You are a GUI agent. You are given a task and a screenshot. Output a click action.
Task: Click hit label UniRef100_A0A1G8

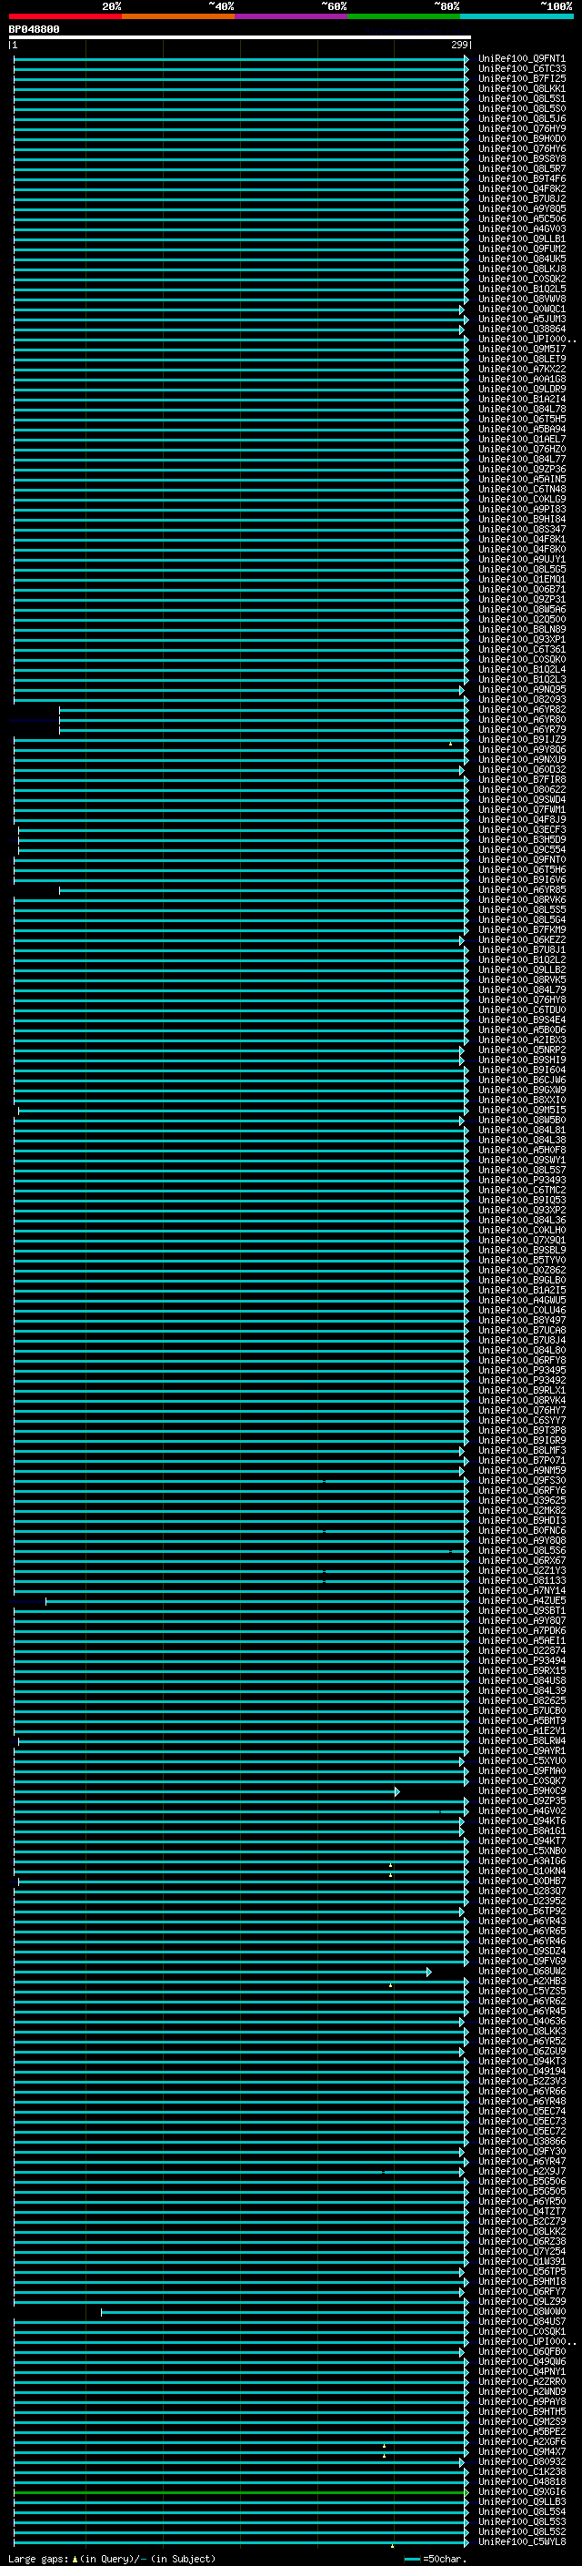521,380
